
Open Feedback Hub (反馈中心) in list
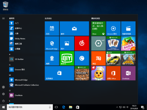click(25, 28)
